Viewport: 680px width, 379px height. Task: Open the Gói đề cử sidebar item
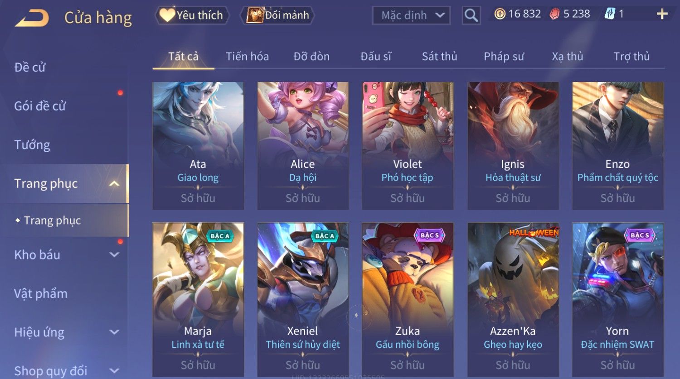click(x=40, y=106)
